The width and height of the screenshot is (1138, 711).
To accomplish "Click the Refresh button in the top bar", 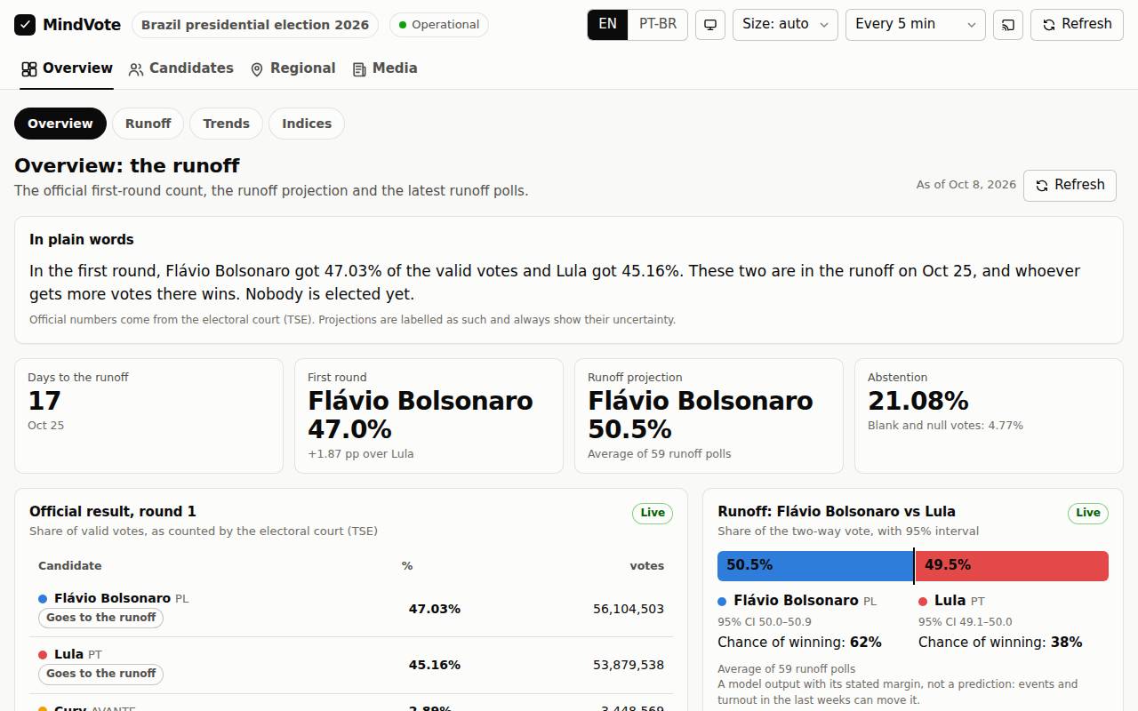I will pyautogui.click(x=1077, y=25).
